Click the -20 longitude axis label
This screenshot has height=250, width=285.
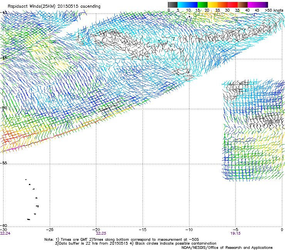pyautogui.click(x=96, y=230)
